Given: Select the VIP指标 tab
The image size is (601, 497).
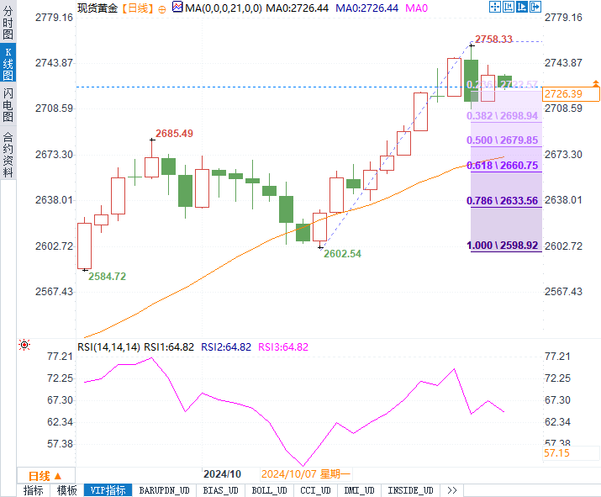Looking at the screenshot, I should pos(108,490).
